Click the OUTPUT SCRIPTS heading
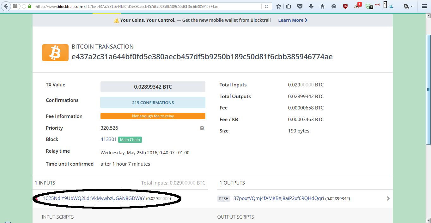The image size is (431, 223). (236, 217)
